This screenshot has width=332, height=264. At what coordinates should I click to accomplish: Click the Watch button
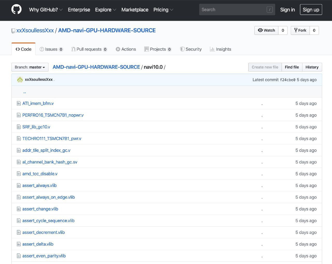coord(266,30)
